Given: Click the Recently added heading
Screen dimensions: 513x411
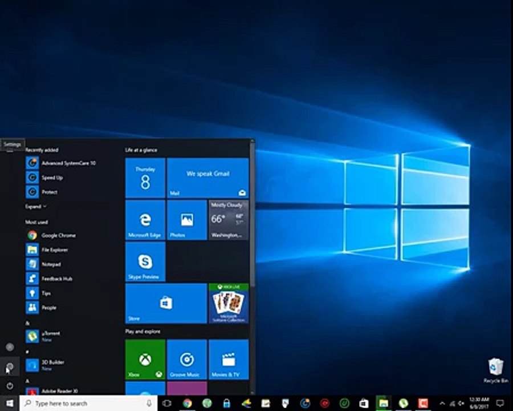Looking at the screenshot, I should point(42,150).
